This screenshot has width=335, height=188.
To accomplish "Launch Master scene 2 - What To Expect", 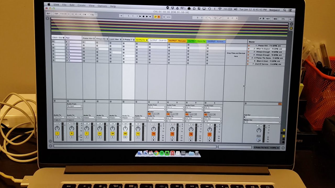I will tap(249, 49).
